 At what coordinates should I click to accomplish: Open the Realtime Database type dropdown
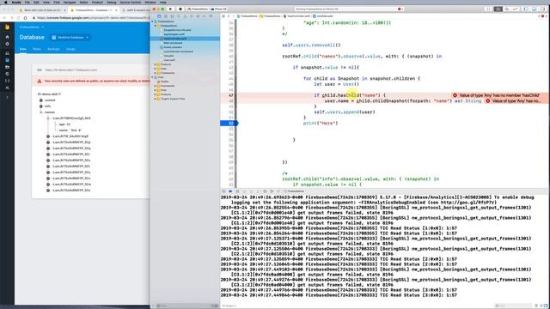pyautogui.click(x=70, y=38)
